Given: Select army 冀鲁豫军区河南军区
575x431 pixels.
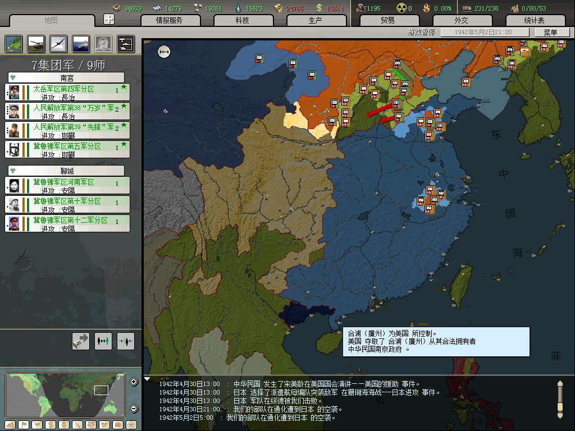Looking at the screenshot, I should pos(67,185).
